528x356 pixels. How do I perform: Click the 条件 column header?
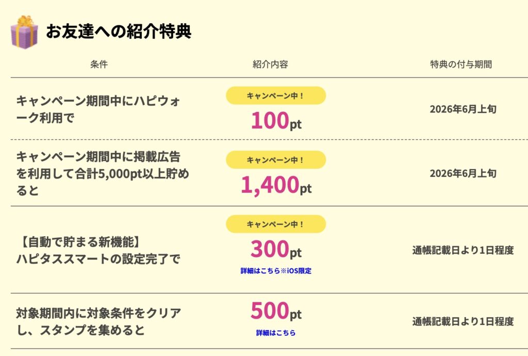[x=99, y=64]
